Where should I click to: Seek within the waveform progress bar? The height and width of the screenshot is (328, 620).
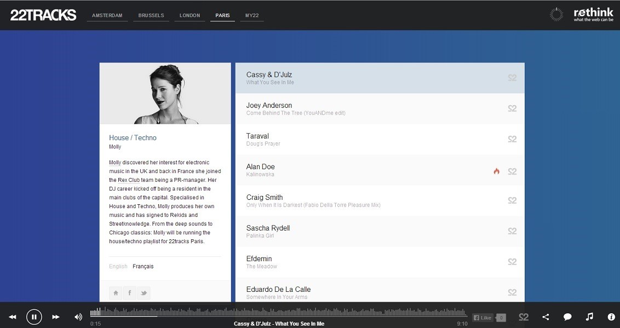click(278, 313)
